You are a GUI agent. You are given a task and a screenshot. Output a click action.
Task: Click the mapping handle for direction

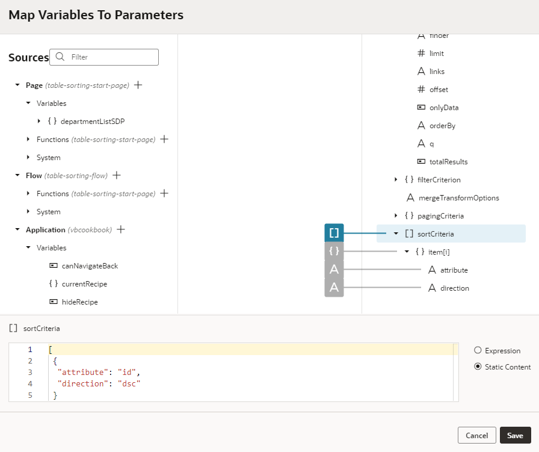click(x=334, y=288)
